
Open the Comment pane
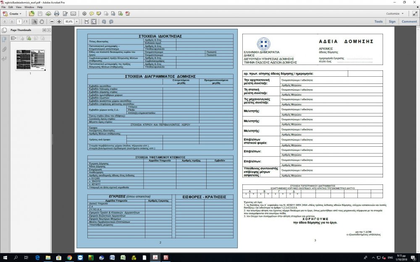point(409,21)
